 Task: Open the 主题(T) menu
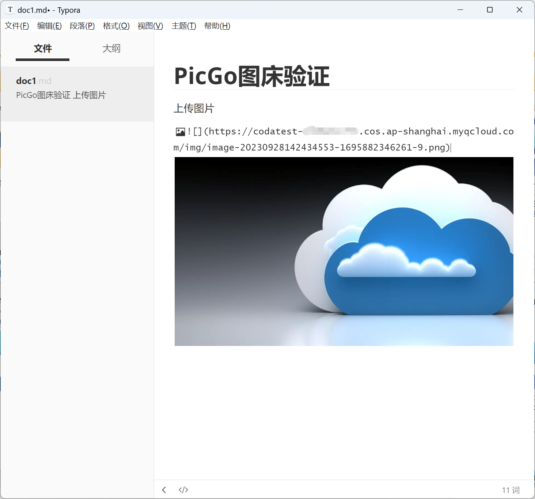pos(184,26)
